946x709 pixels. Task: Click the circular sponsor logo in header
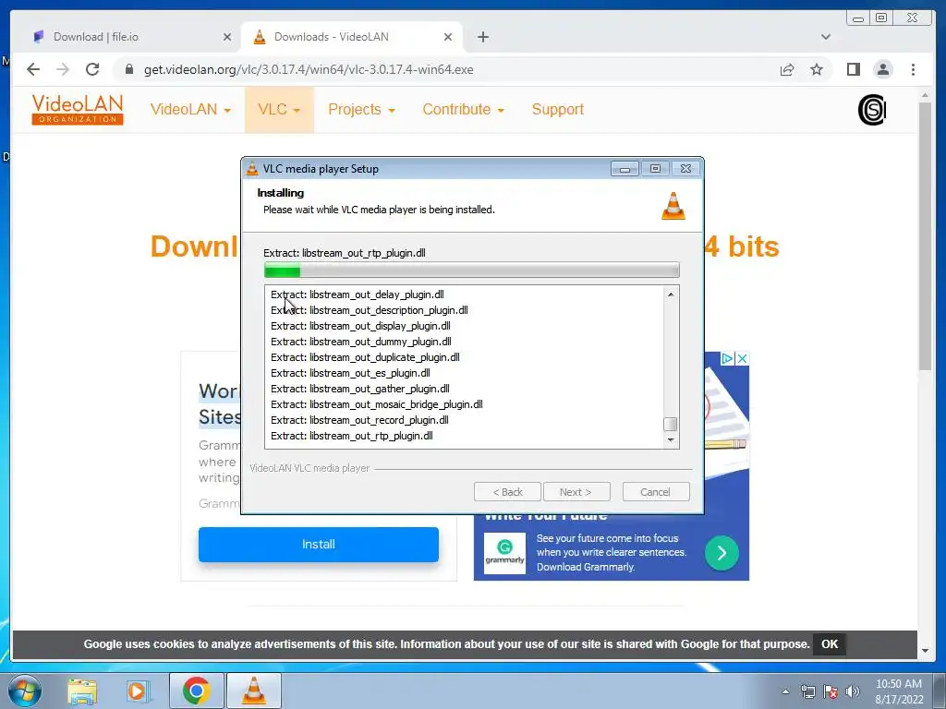tap(872, 111)
